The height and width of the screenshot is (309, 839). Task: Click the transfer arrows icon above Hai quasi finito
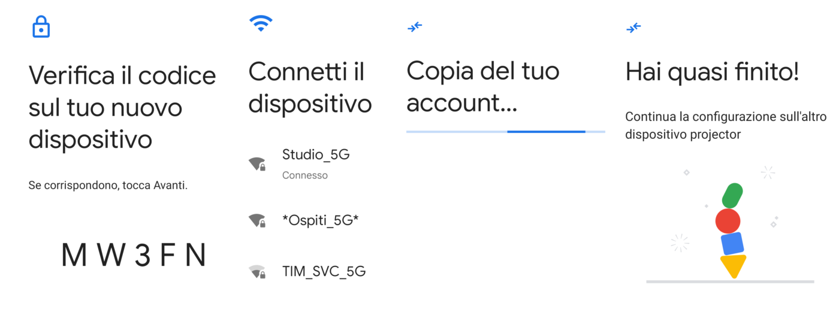pyautogui.click(x=633, y=27)
